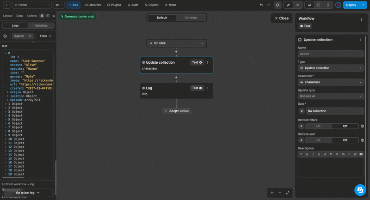Open three-dot menu on Update collection node
The width and height of the screenshot is (370, 200).
tap(208, 62)
